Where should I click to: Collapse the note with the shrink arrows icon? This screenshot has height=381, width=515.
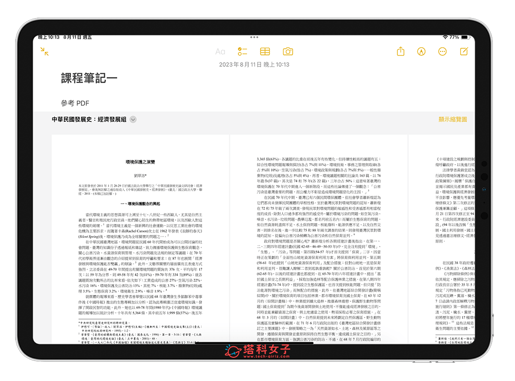click(45, 51)
